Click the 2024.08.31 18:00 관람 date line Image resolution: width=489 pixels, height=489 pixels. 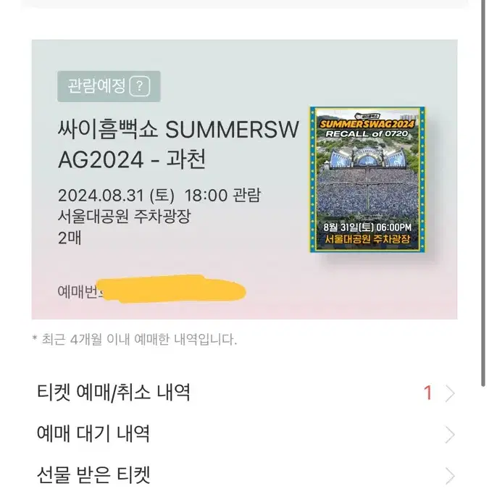159,196
